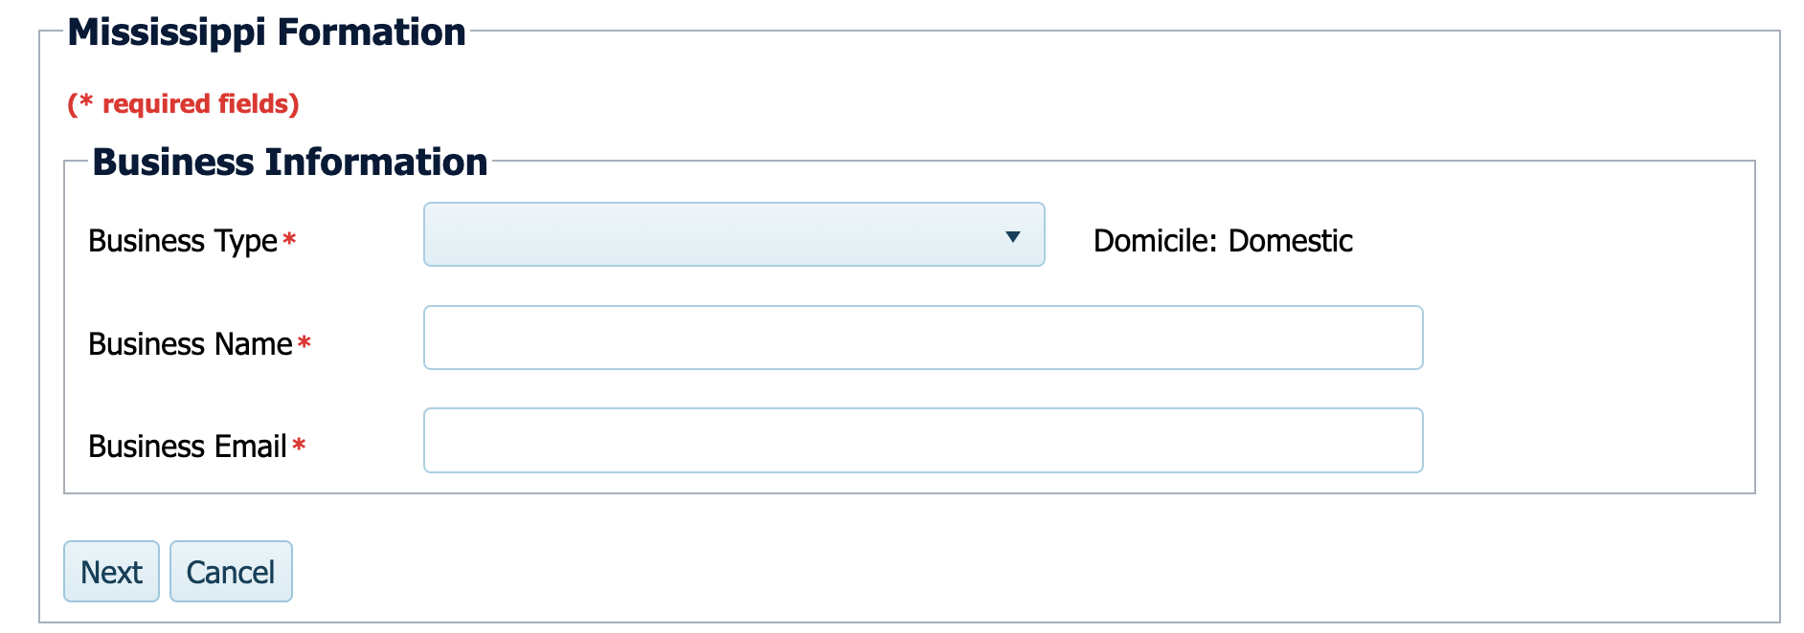The image size is (1804, 633).
Task: Click the red required fields note
Action: [x=183, y=103]
